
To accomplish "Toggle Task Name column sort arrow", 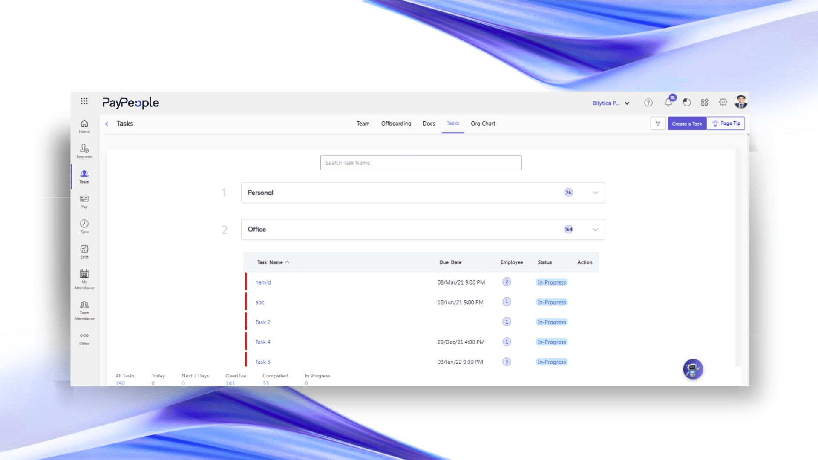I will coord(287,262).
